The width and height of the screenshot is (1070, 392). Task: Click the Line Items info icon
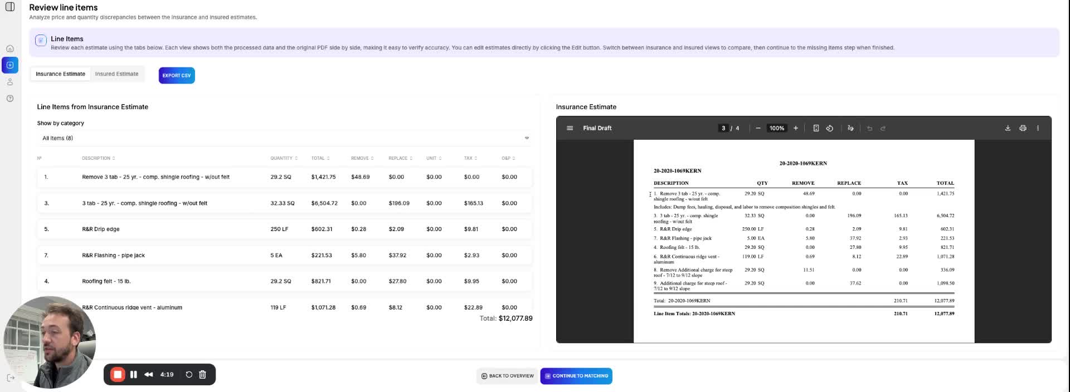41,40
